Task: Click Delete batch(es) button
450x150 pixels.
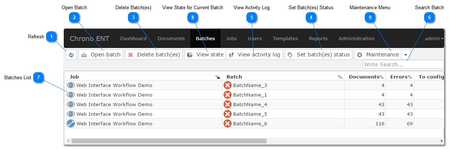Action: pos(154,55)
